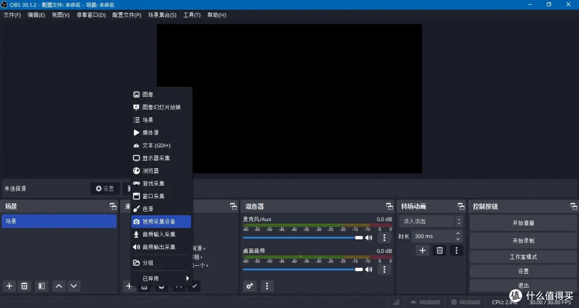Select 浏览器 browser source

pyautogui.click(x=162, y=171)
